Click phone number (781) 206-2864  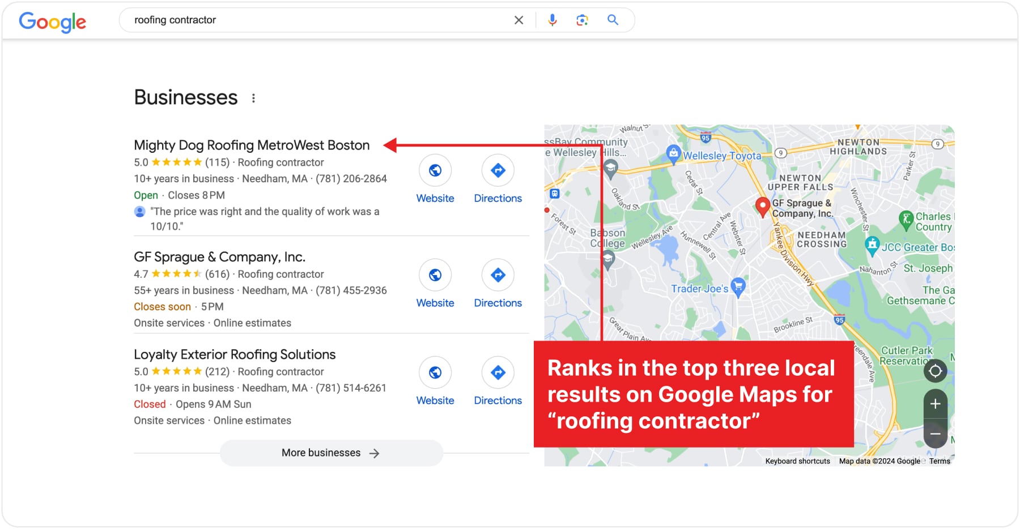click(x=351, y=179)
